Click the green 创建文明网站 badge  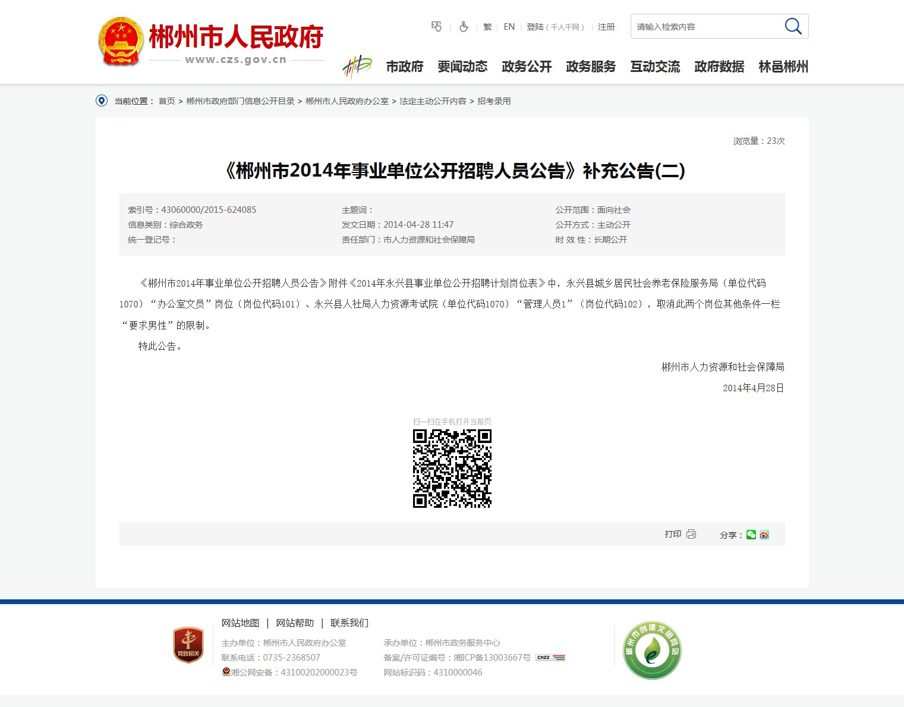[x=652, y=650]
